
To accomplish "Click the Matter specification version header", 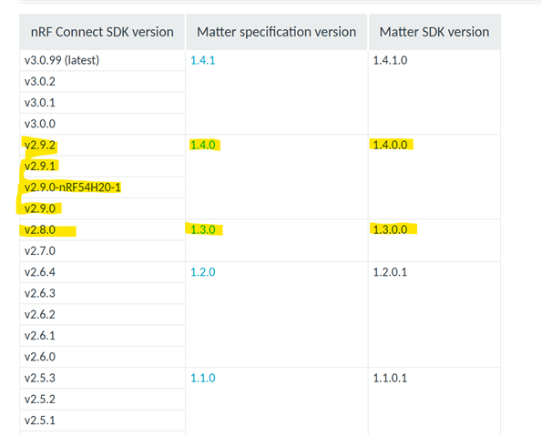I will [277, 32].
